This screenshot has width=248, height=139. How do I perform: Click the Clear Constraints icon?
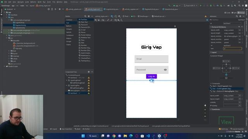(108, 20)
